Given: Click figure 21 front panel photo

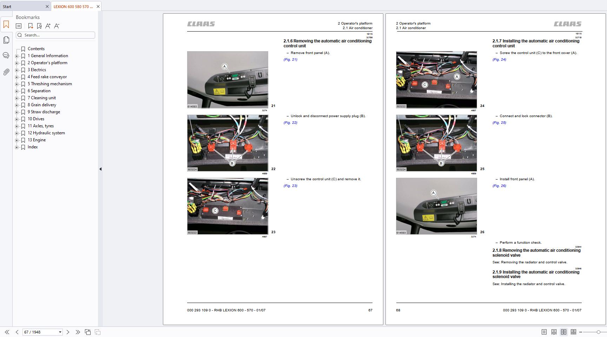Looking at the screenshot, I should coord(227,80).
